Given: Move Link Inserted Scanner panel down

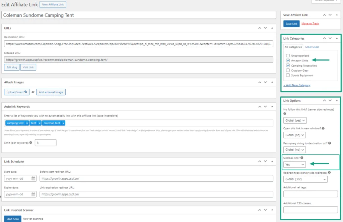Looking at the screenshot, I should click(x=265, y=210).
